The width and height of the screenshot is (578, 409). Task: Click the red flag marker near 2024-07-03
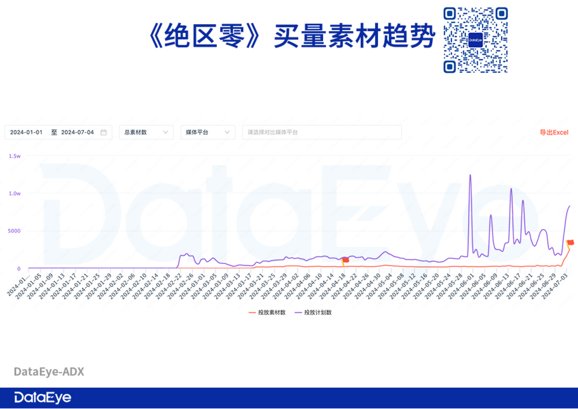571,243
